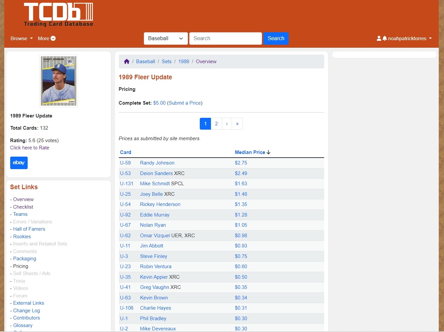Image resolution: width=444 pixels, height=332 pixels.
Task: Go to Sets in the breadcrumb
Action: 167,62
